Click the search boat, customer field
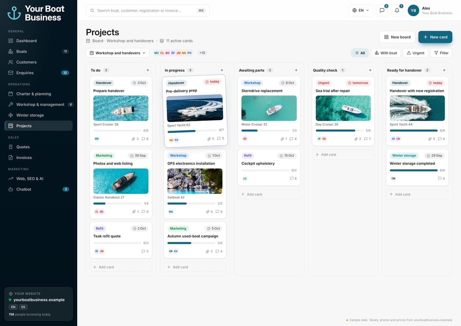This screenshot has height=326, width=461. coord(148,11)
